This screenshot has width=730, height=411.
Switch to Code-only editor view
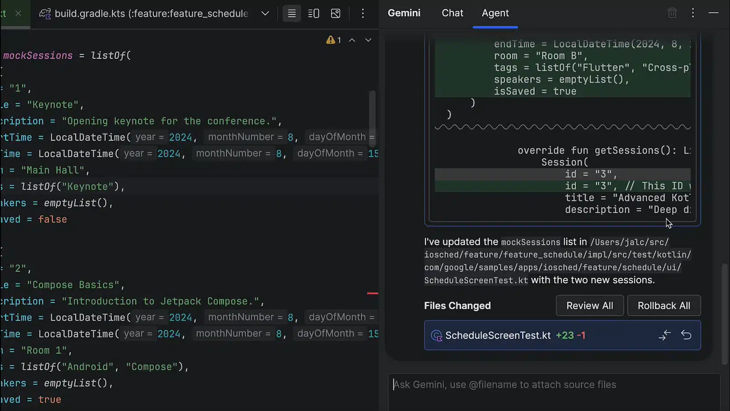292,14
